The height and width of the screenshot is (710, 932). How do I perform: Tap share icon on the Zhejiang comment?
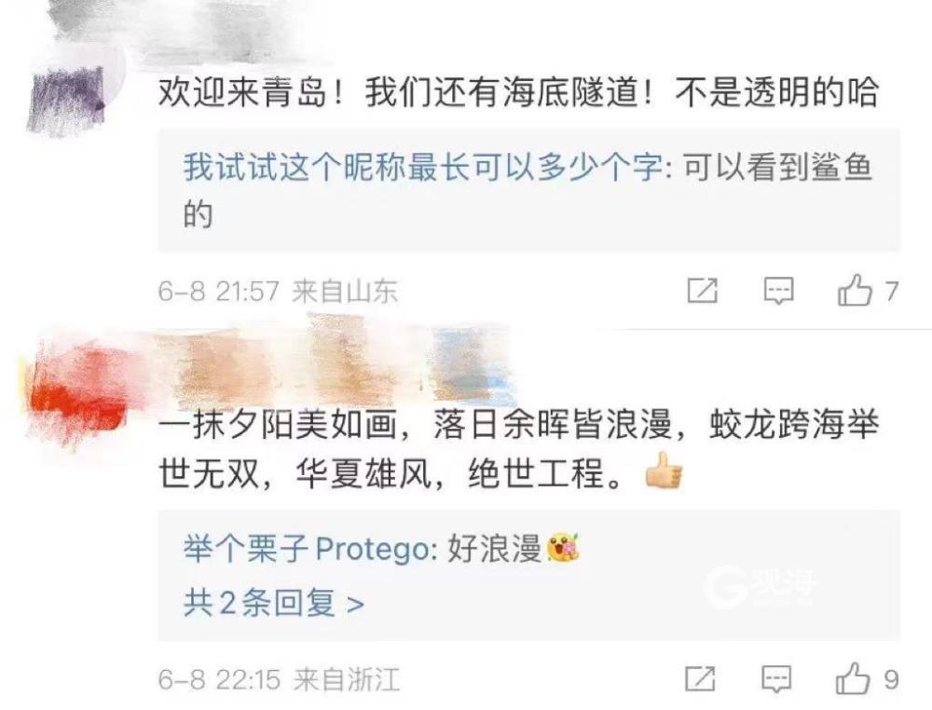(x=700, y=678)
